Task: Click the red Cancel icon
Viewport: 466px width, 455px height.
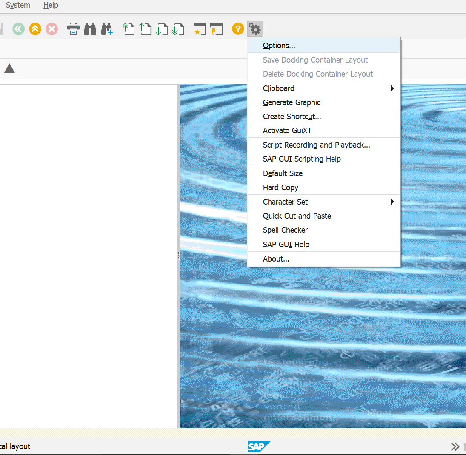Action: pos(51,29)
